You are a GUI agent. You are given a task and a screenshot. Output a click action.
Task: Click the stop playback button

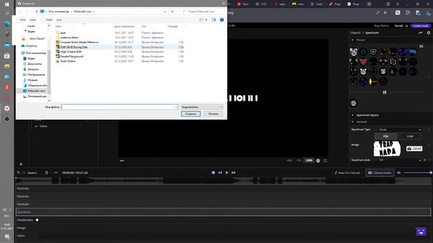pyautogui.click(x=213, y=173)
